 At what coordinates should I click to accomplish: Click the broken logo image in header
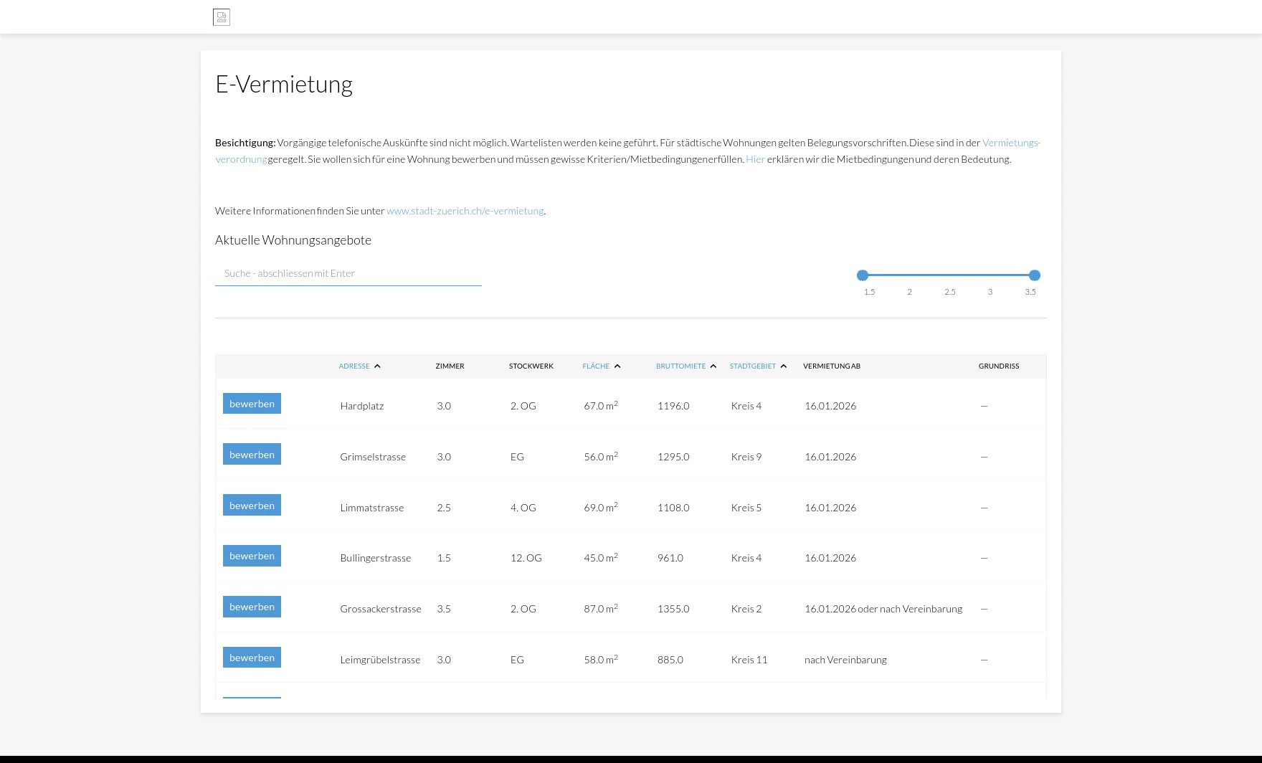(221, 17)
